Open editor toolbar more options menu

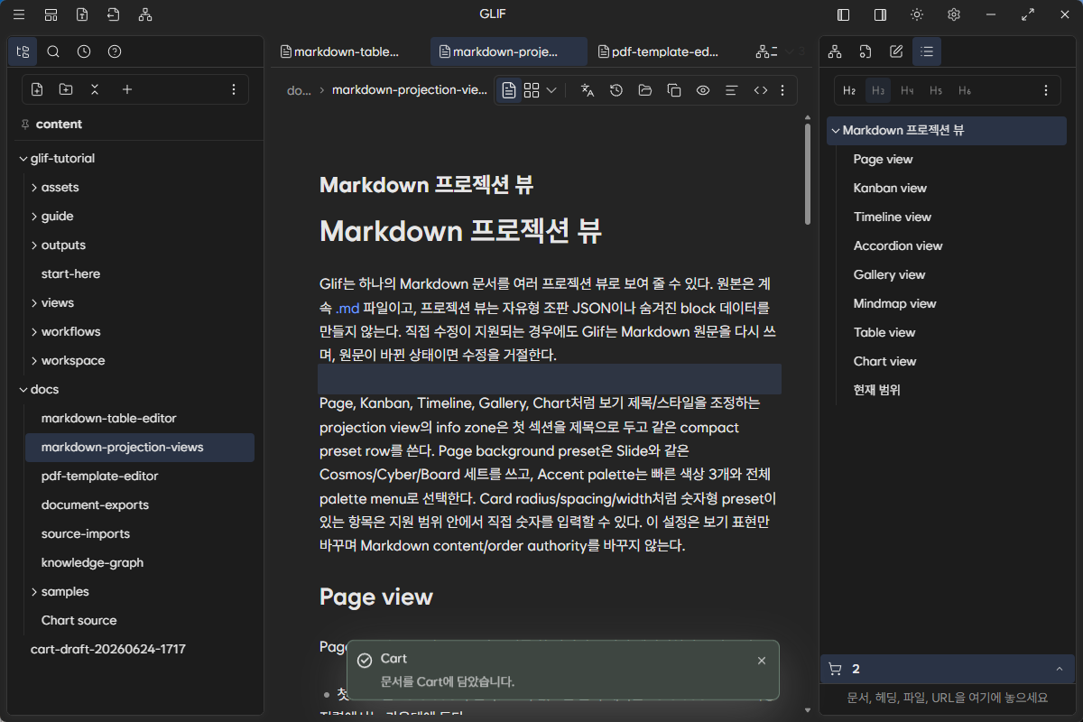782,90
